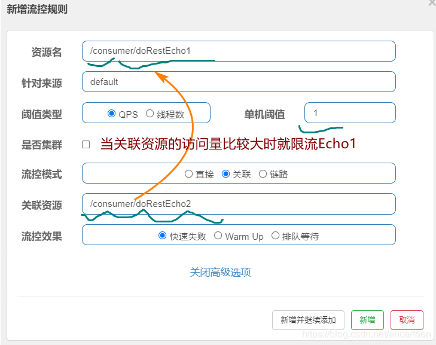The width and height of the screenshot is (436, 345).
Task: Click the green 新增 button
Action: tap(367, 320)
